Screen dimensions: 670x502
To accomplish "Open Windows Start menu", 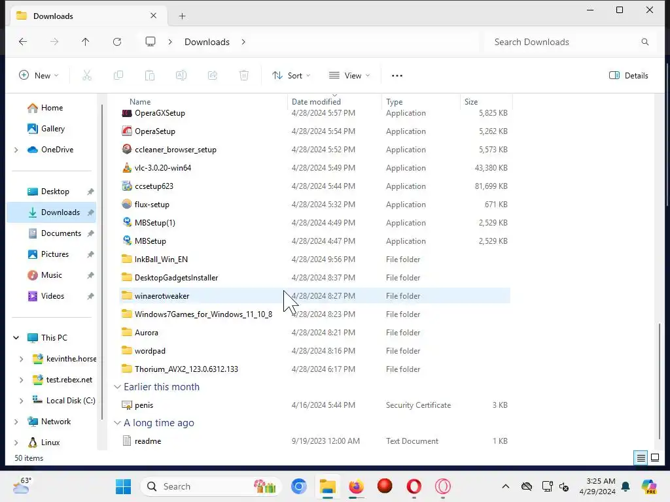I will 124,486.
